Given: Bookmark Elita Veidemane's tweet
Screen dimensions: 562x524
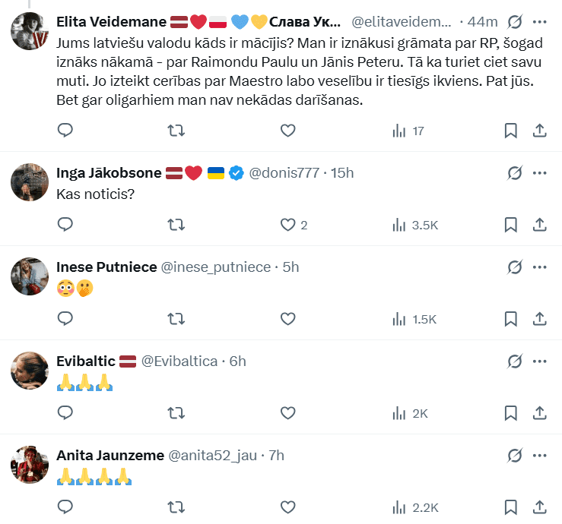Looking at the screenshot, I should [511, 131].
